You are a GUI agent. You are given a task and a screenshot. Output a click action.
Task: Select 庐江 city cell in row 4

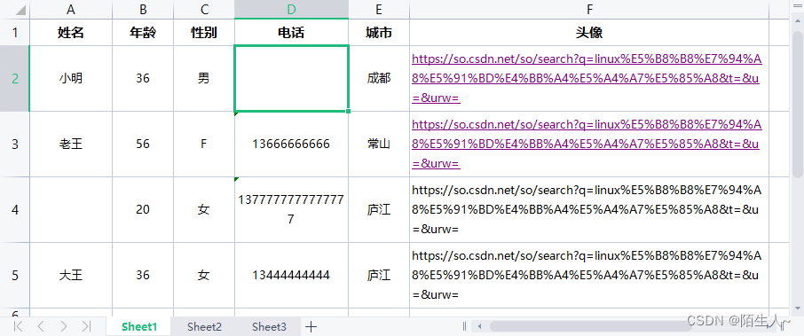click(379, 210)
